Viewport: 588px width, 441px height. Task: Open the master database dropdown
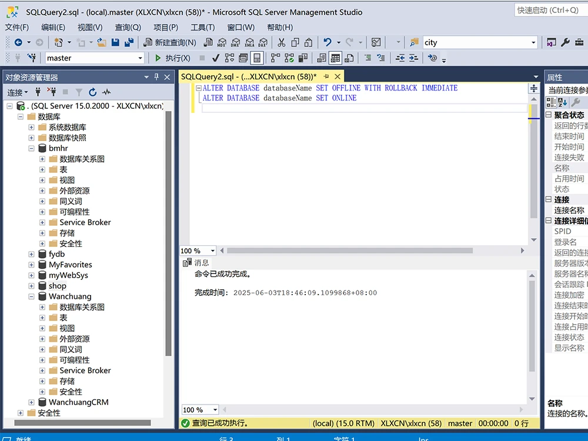click(x=141, y=58)
